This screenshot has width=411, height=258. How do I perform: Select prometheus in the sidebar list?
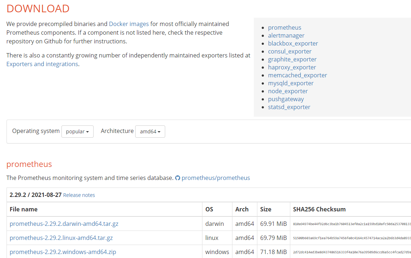[284, 27]
